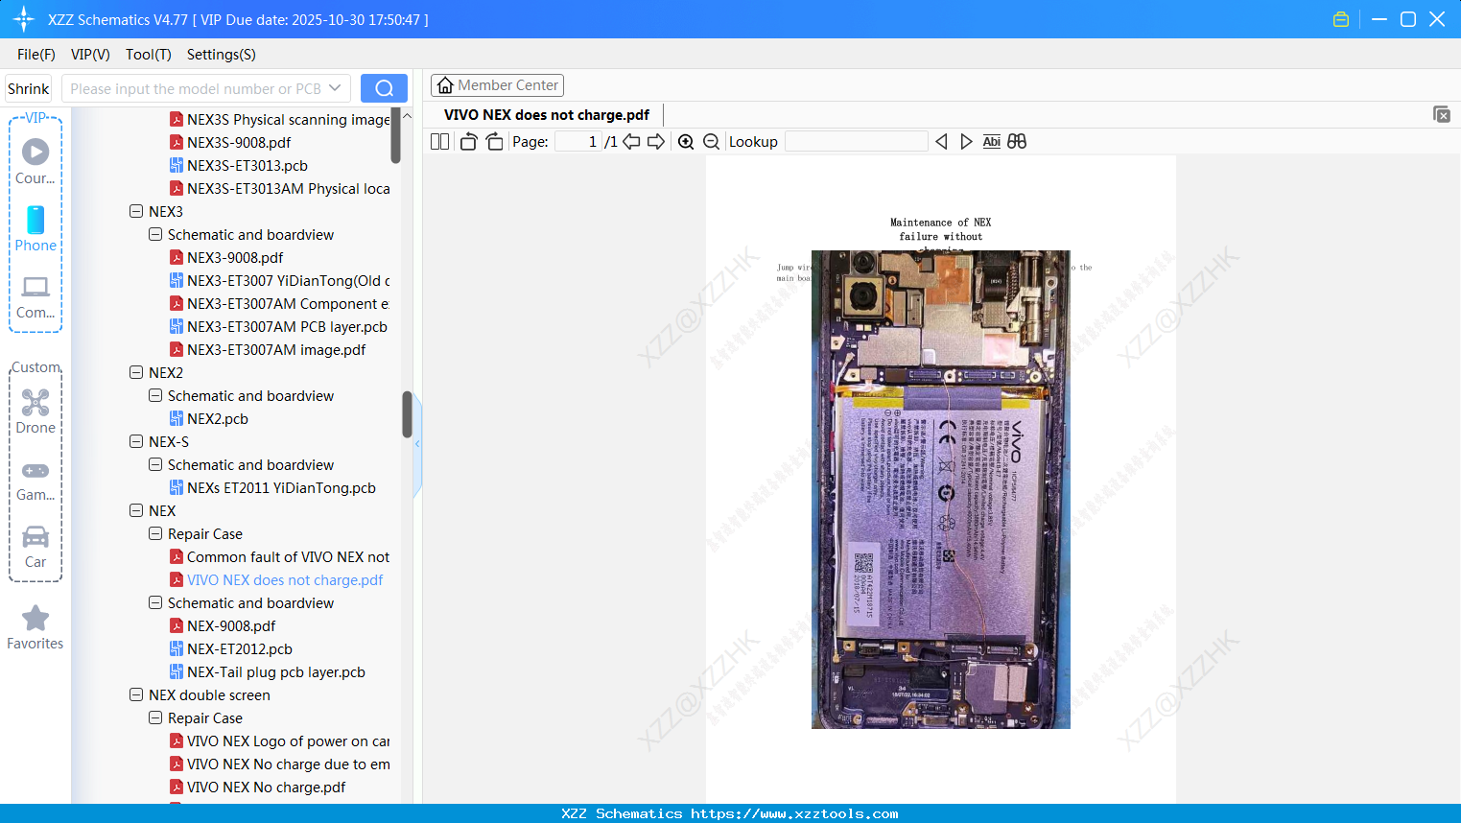The width and height of the screenshot is (1461, 823).
Task: Collapse the NEX-S tree node
Action: click(136, 441)
